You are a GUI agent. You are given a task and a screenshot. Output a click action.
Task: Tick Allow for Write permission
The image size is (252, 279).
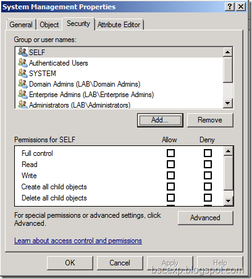tap(170, 176)
